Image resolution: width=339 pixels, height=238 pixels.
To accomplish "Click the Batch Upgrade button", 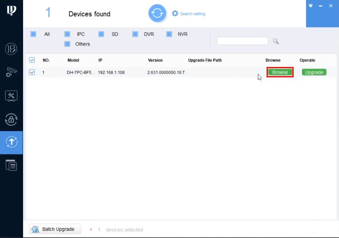I will click(55, 229).
